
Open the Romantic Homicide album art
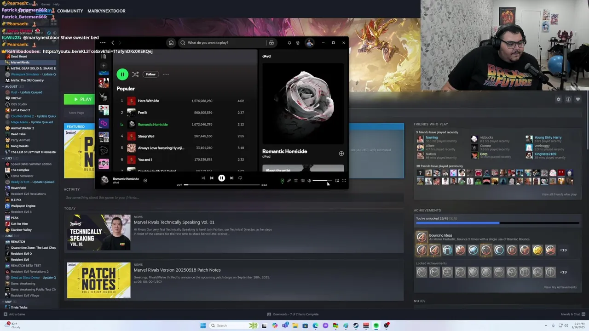[x=303, y=103]
